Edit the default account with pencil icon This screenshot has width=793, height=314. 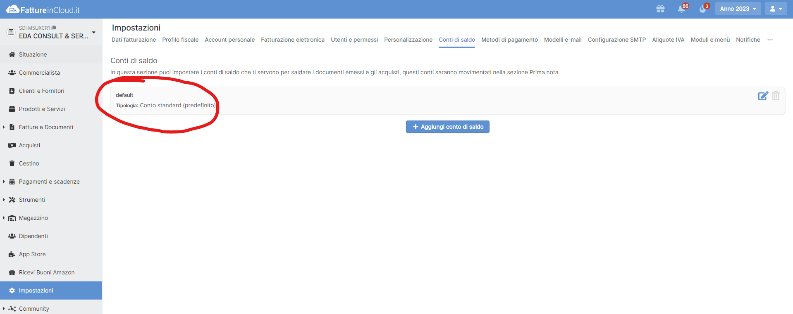point(763,96)
